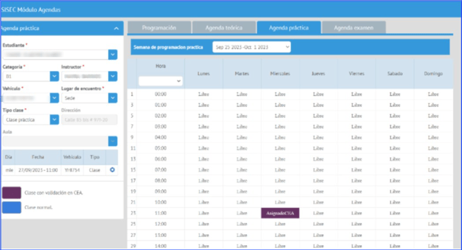The width and height of the screenshot is (462, 250).
Task: Select Libre slot at 11:00 Jueves
Action: tap(318, 213)
